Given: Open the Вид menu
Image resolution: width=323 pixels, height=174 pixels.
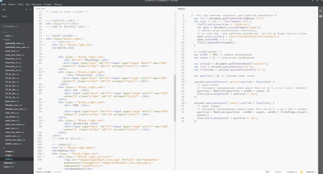Looking at the screenshot, I should pos(27,4).
